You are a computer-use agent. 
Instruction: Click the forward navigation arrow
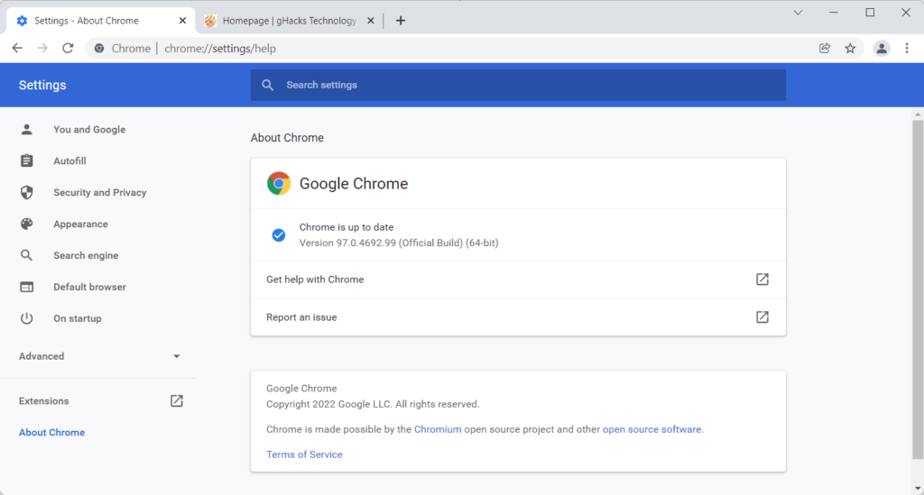(42, 49)
